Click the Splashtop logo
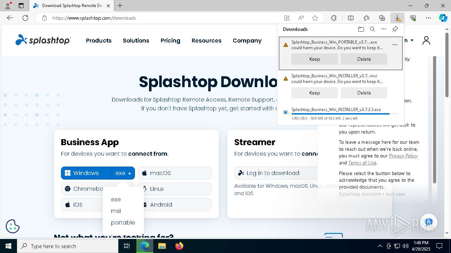Screen dimensions: 451x253 43,40
